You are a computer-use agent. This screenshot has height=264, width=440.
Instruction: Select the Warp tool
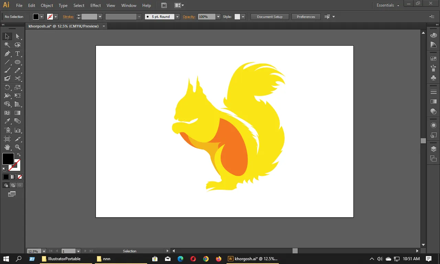click(7, 96)
